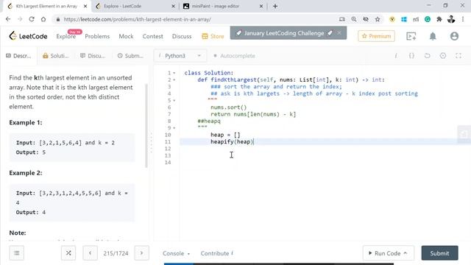Click the description panel scrollbar
This screenshot has height=265, width=471.
point(146,126)
